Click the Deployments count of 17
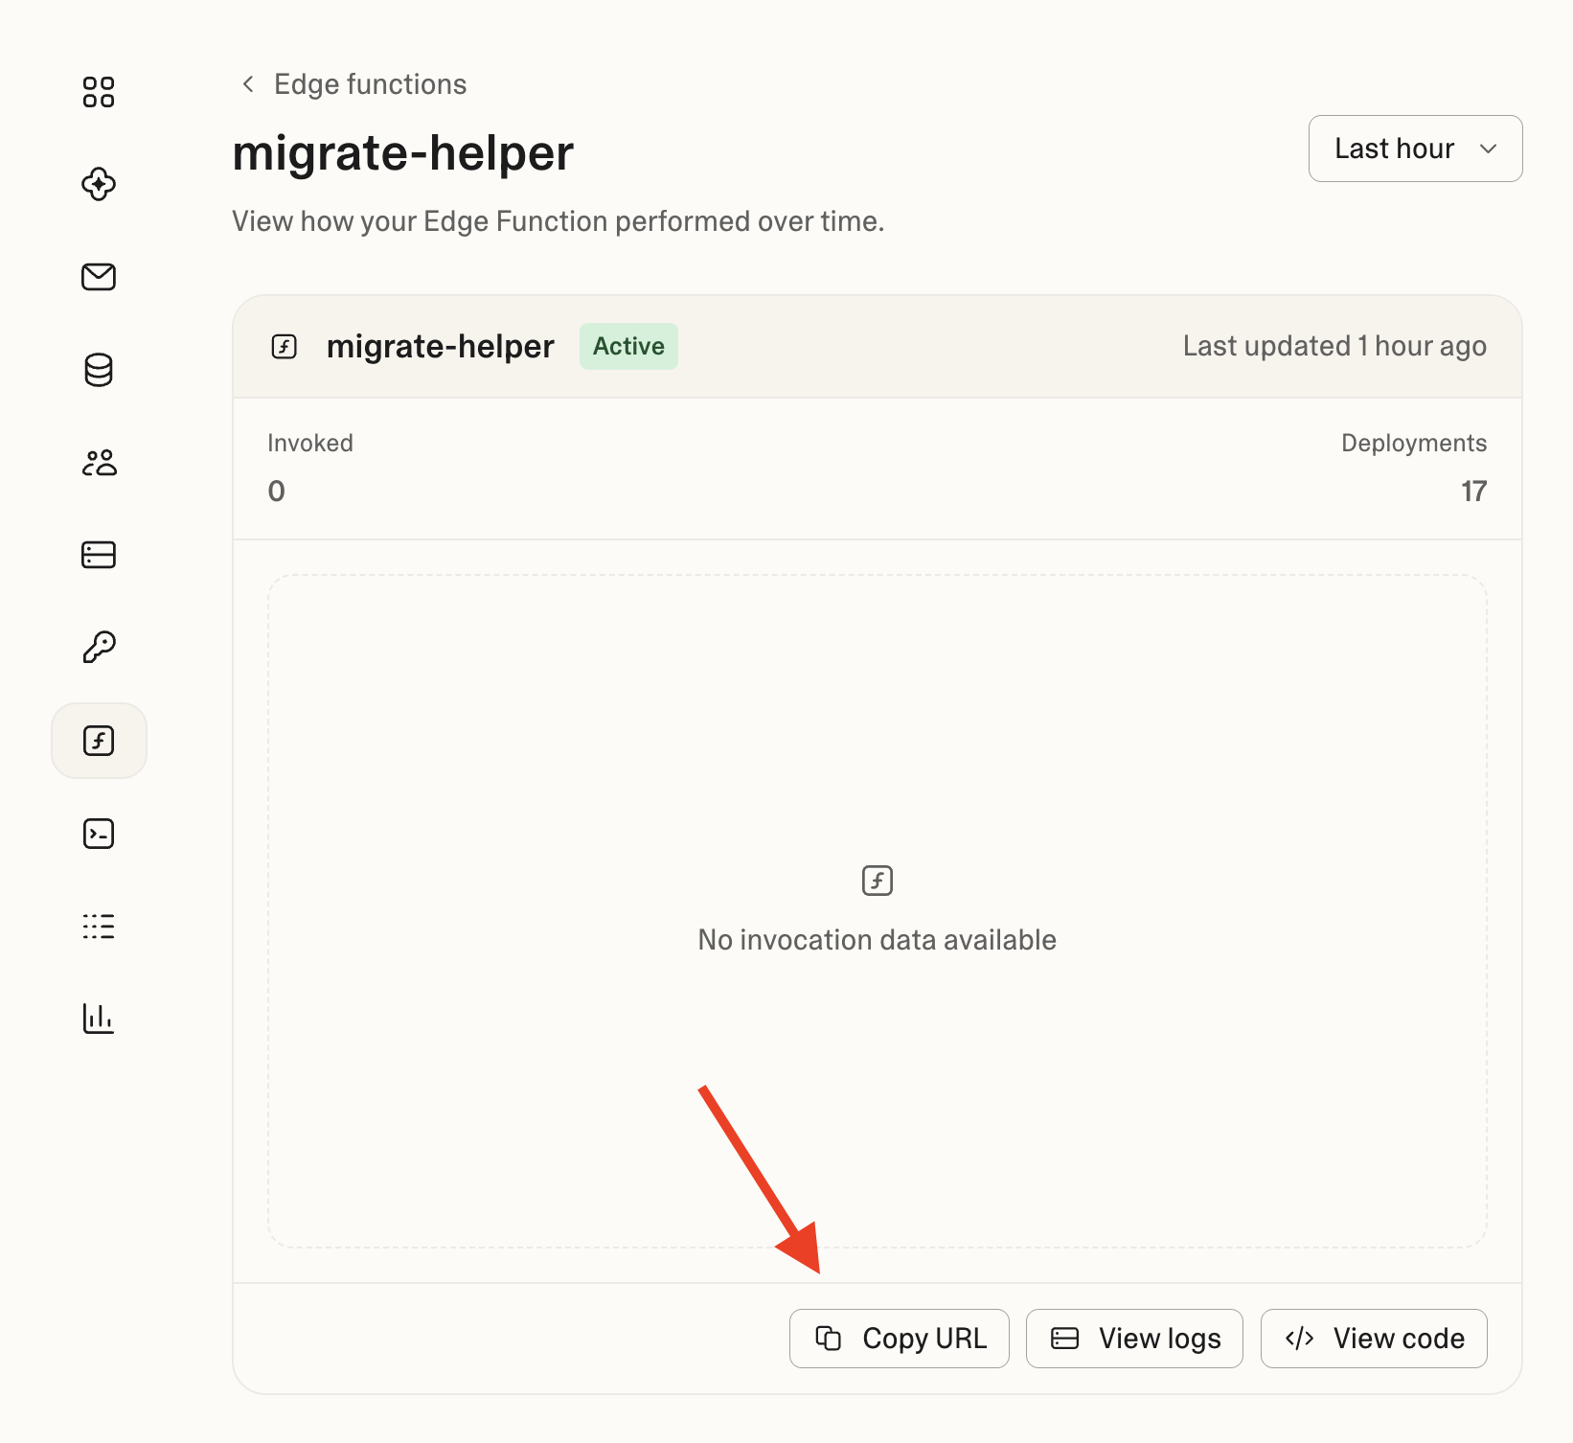Viewport: 1573px width, 1443px height. (1472, 492)
